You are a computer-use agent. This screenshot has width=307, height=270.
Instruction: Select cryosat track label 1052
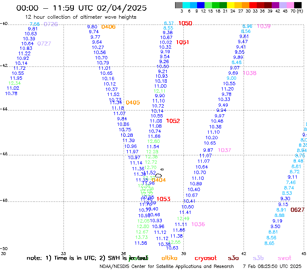173,121
